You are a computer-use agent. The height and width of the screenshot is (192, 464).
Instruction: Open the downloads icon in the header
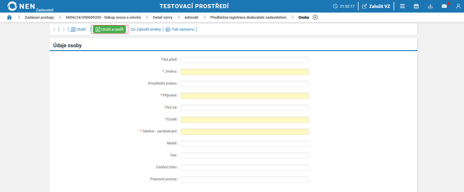[430, 6]
